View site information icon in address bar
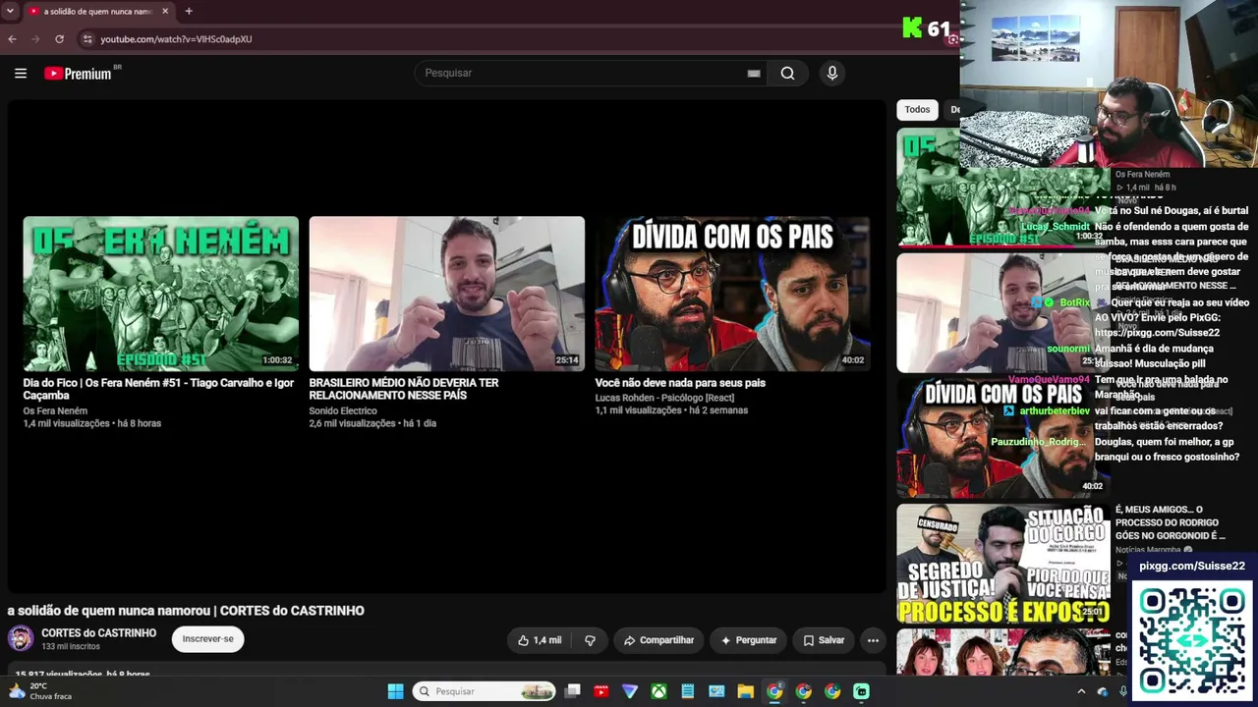 click(87, 39)
